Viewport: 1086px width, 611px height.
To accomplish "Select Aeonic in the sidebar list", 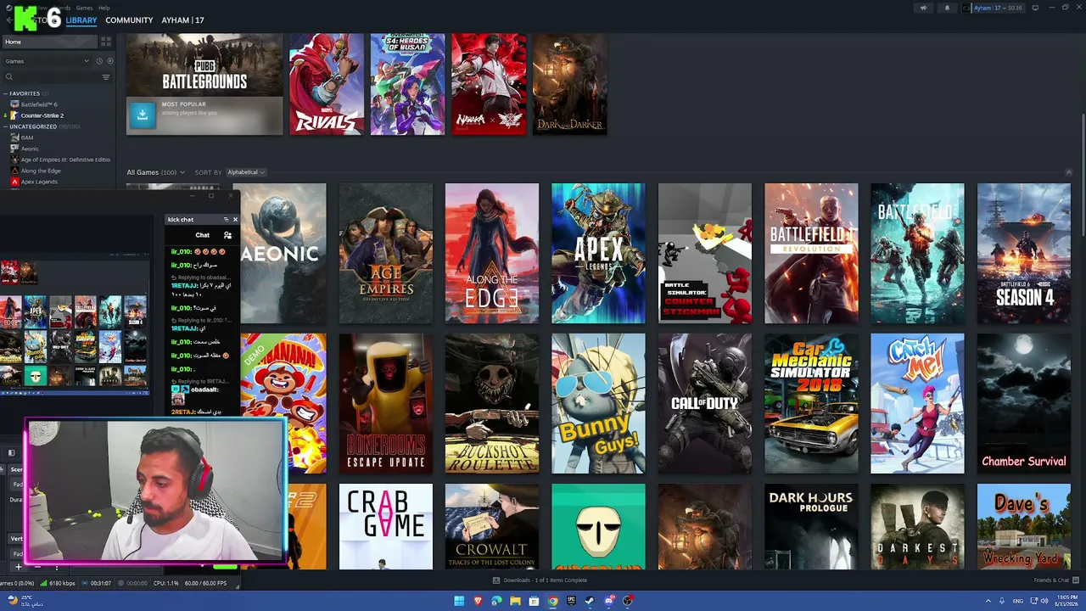I will click(x=30, y=149).
